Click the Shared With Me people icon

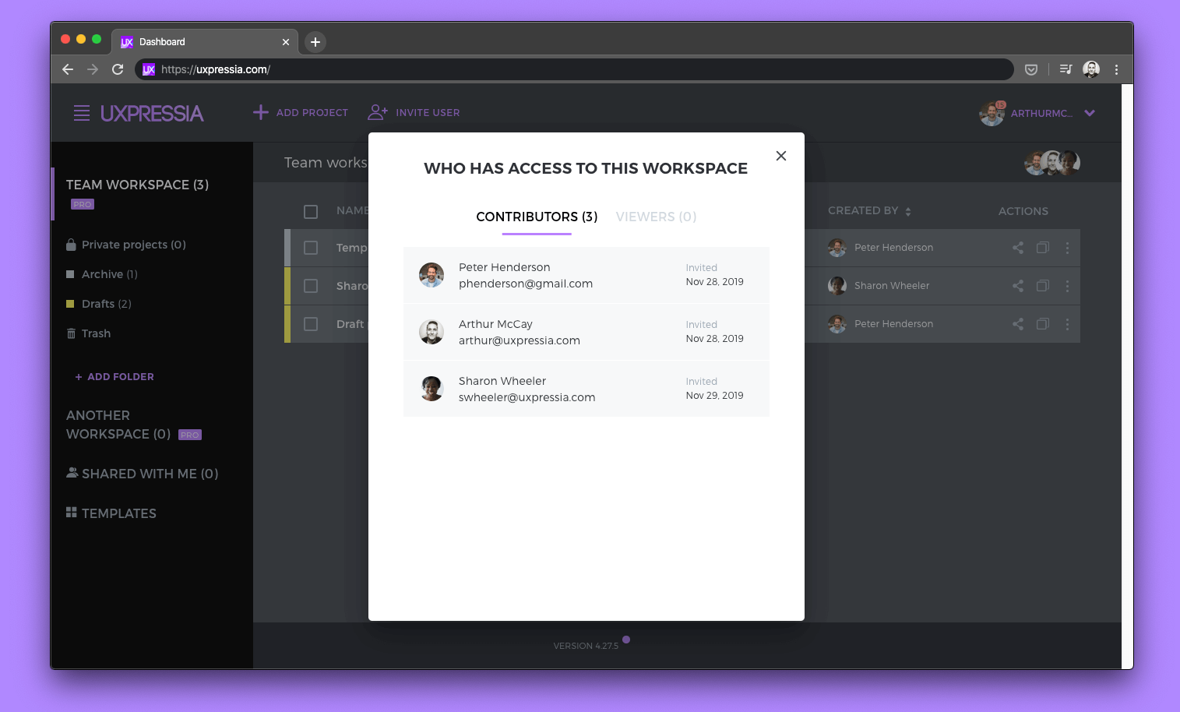point(72,472)
